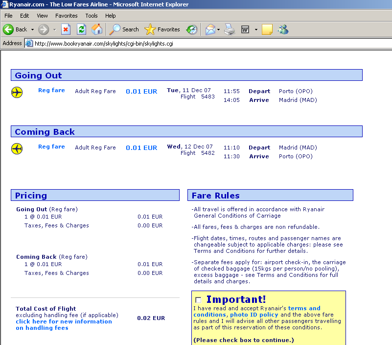Open the Coming Back Reg fare link
The height and width of the screenshot is (345, 392).
[51, 147]
